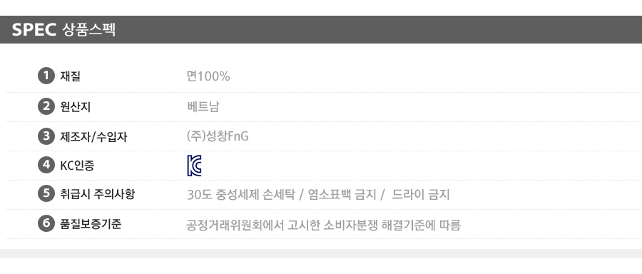Viewport: 642px width, 274px height.
Task: Click the number 5 circle icon
Action: tap(46, 193)
